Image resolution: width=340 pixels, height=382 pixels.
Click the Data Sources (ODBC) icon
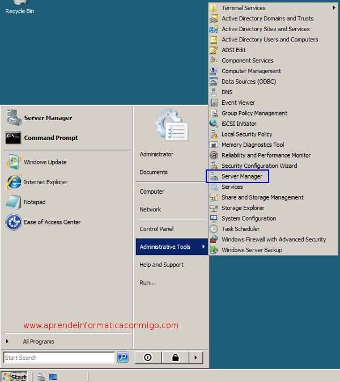coord(214,82)
